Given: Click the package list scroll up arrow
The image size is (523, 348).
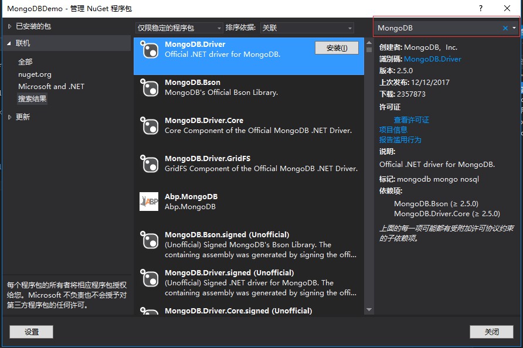Looking at the screenshot, I should [369, 43].
